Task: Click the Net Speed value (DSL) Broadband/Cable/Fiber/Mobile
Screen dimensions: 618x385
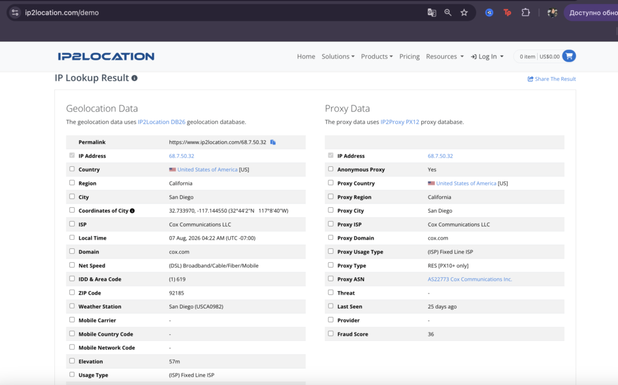Action: (x=214, y=266)
